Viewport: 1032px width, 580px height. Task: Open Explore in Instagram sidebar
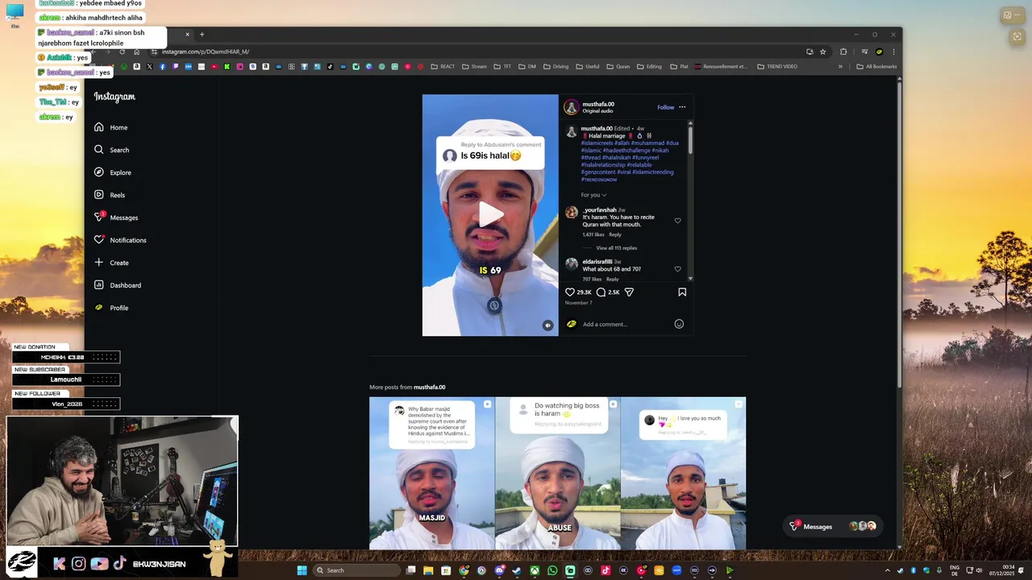(112, 172)
